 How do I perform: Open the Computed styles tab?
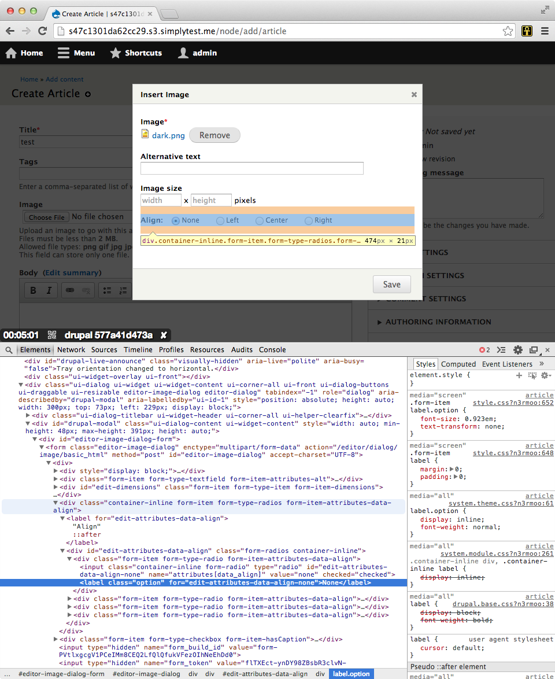pyautogui.click(x=458, y=364)
